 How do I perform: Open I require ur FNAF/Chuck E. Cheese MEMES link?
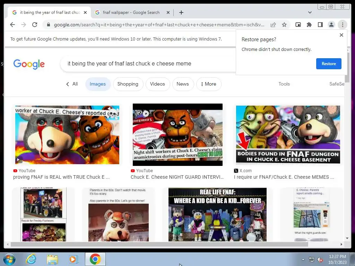pyautogui.click(x=284, y=177)
